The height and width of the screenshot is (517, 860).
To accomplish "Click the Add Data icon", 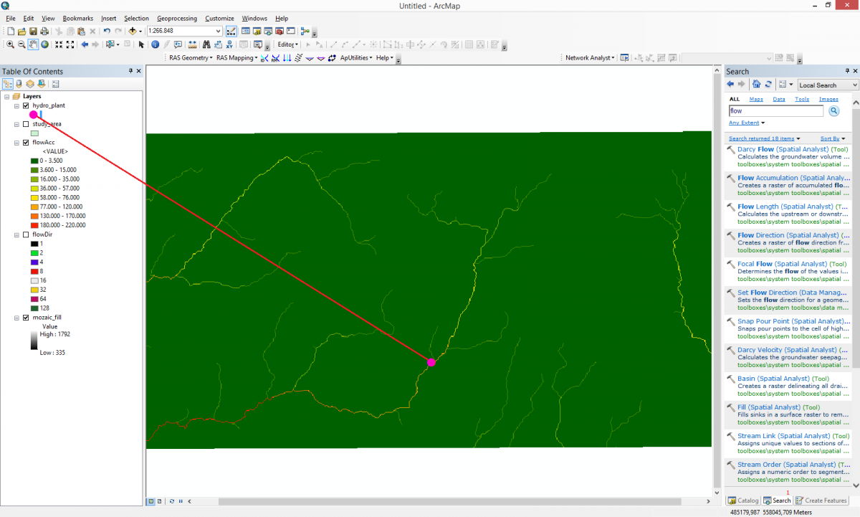I will [x=132, y=31].
